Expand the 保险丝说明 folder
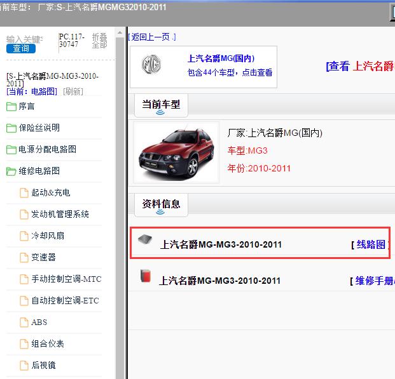Image resolution: width=395 pixels, height=379 pixels. tap(39, 128)
